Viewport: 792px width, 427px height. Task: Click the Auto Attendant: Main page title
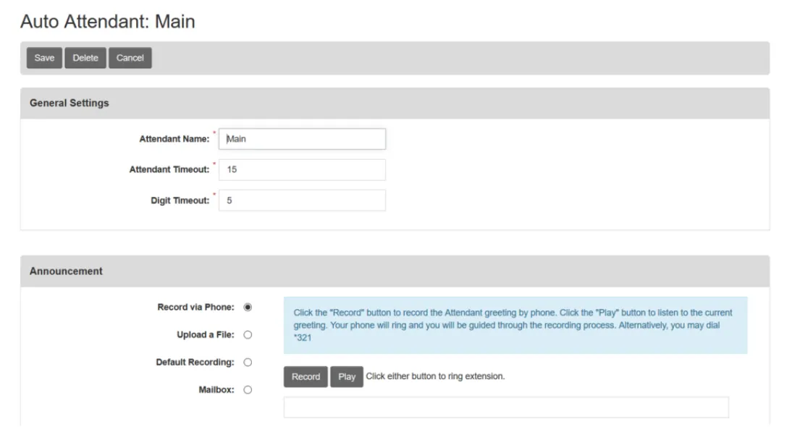tap(109, 21)
